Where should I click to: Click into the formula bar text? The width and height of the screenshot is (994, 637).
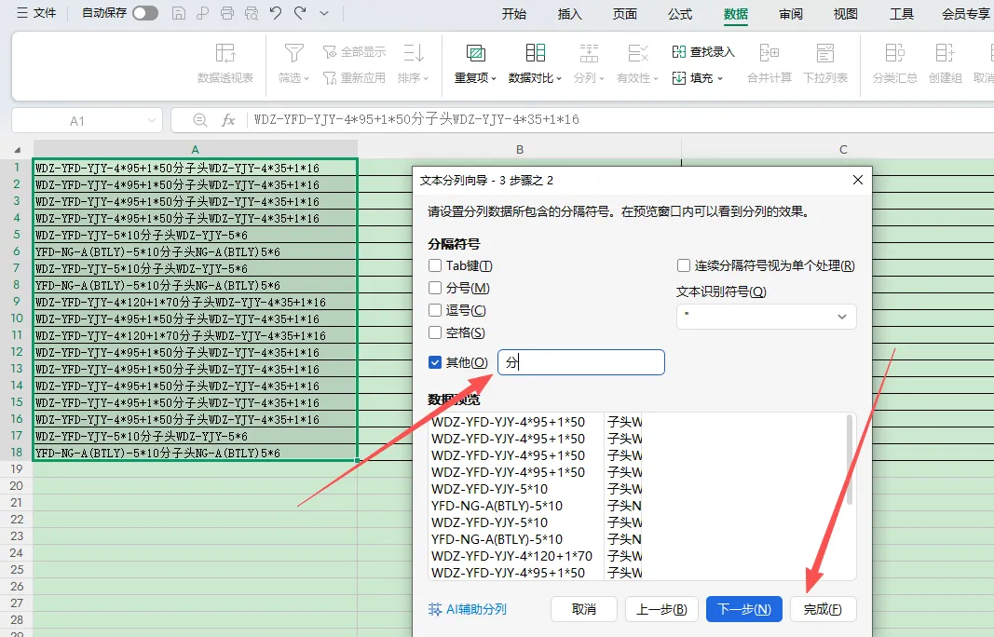(x=416, y=119)
